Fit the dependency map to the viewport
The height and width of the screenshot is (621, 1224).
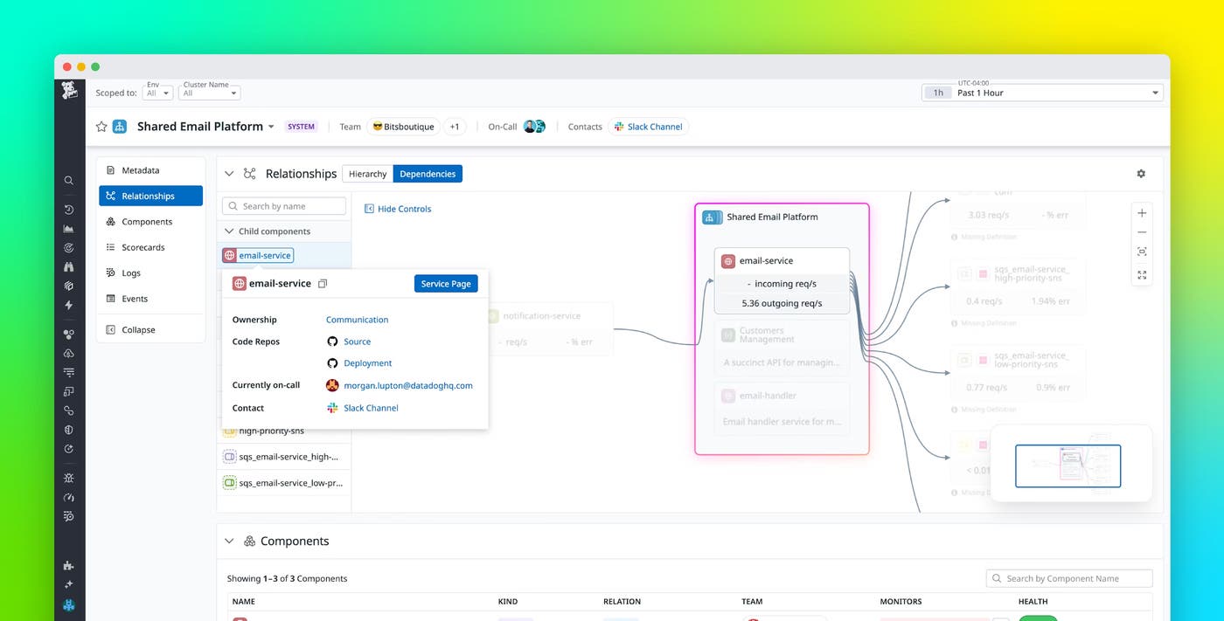pyautogui.click(x=1142, y=251)
